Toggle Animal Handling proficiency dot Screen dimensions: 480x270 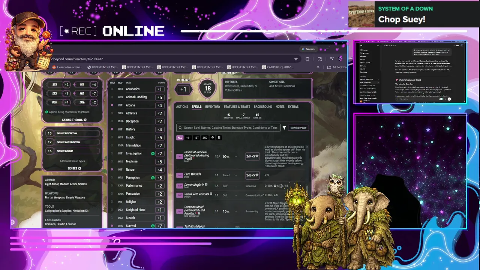(x=112, y=97)
